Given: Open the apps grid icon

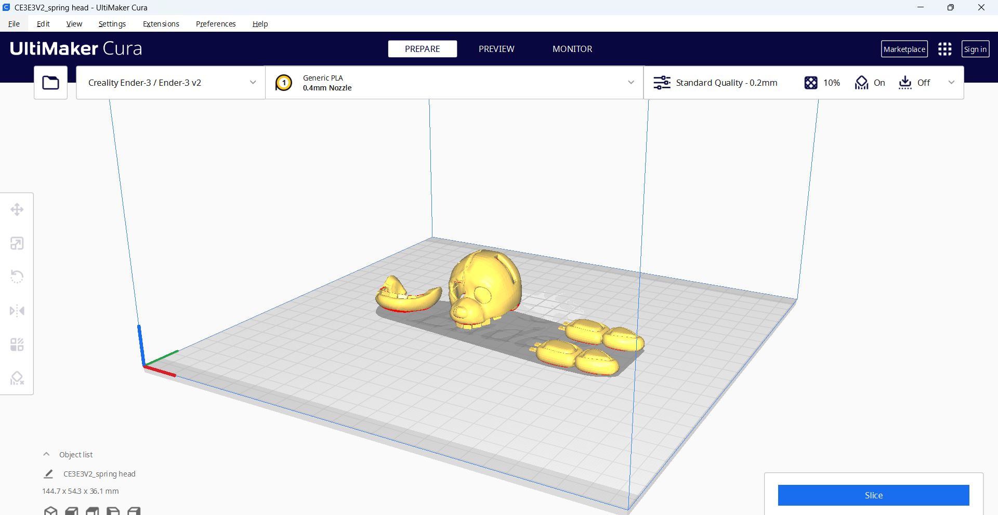Looking at the screenshot, I should point(944,49).
